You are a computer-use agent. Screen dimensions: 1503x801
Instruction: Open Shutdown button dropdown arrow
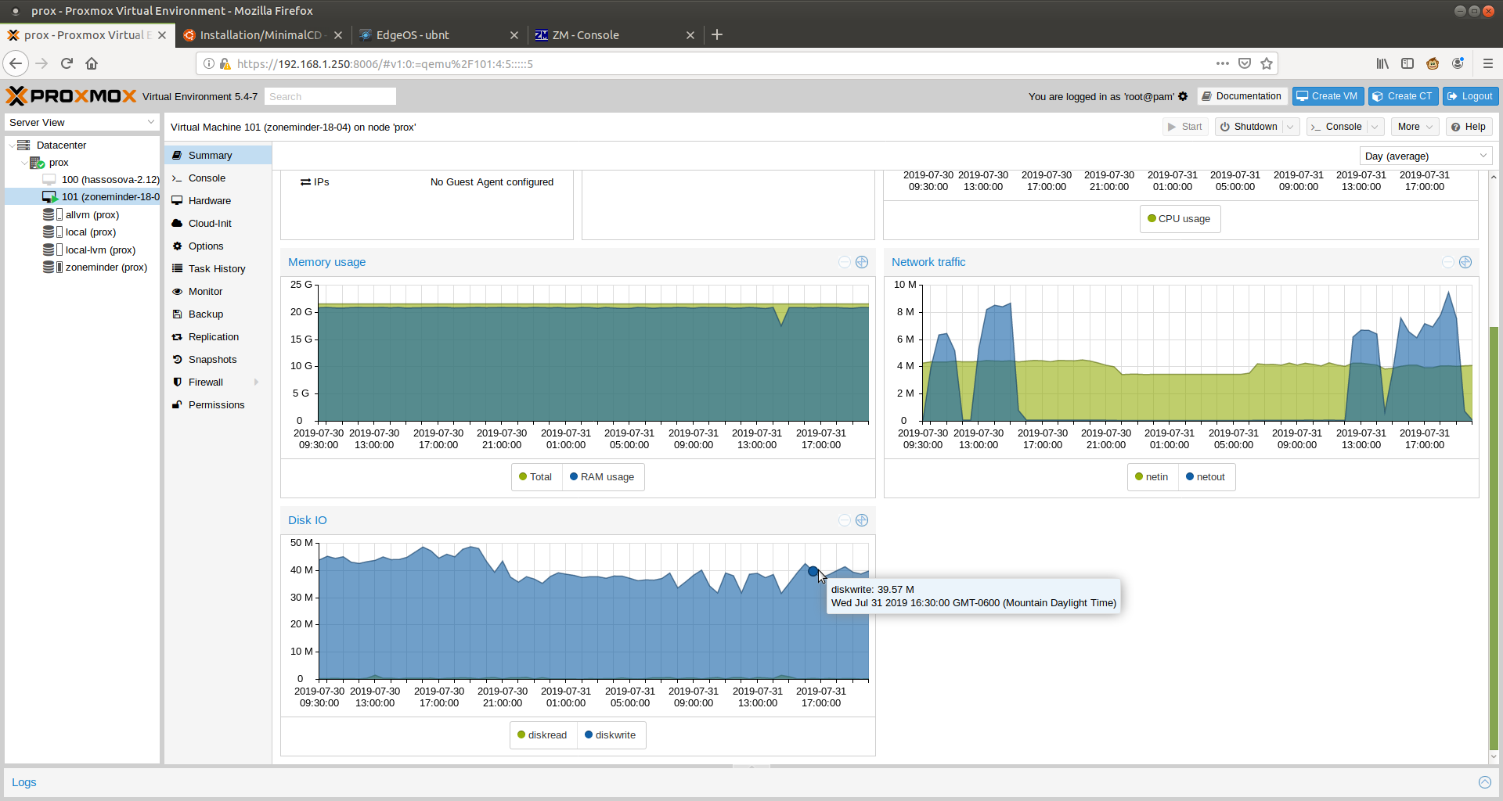pyautogui.click(x=1290, y=127)
